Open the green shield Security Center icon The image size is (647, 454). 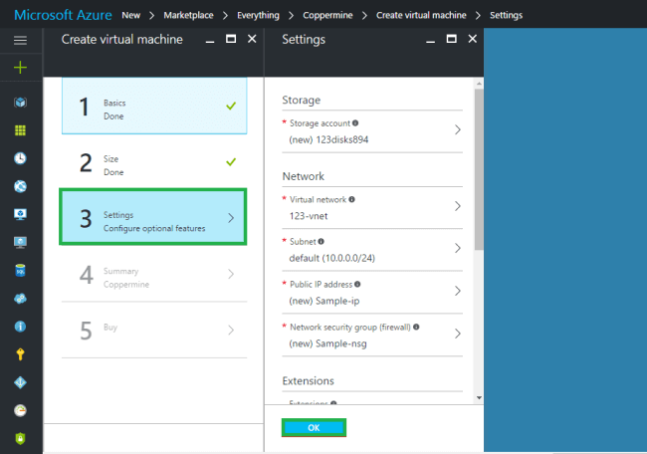tap(20, 438)
